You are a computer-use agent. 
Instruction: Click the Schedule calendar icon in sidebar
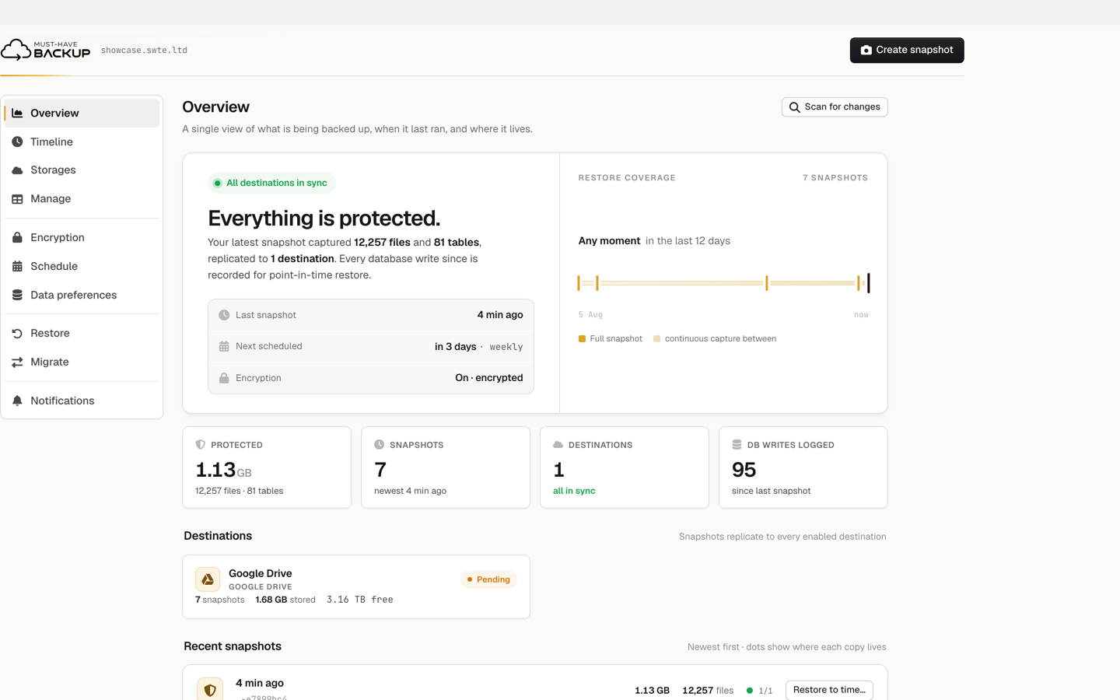coord(17,266)
